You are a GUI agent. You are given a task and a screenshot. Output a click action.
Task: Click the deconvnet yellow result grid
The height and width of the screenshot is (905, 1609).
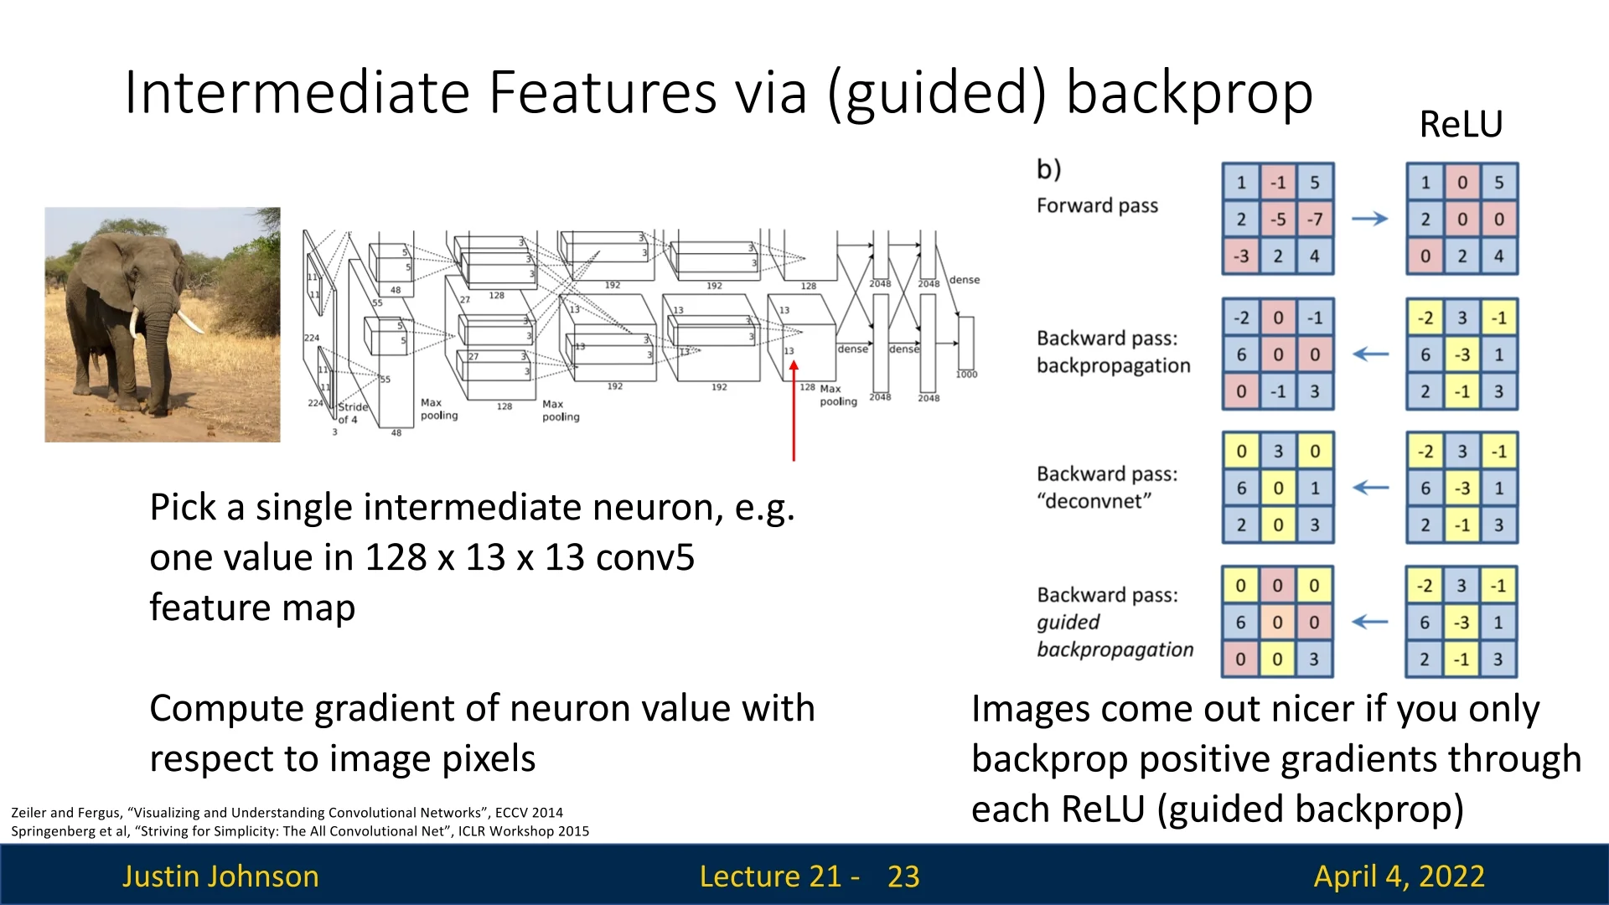(1277, 488)
